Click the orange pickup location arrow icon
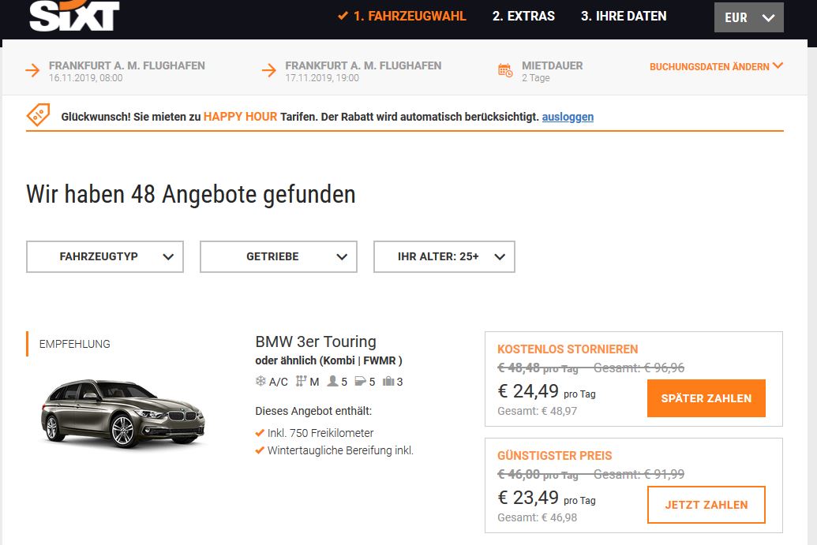The width and height of the screenshot is (817, 545). (x=32, y=69)
